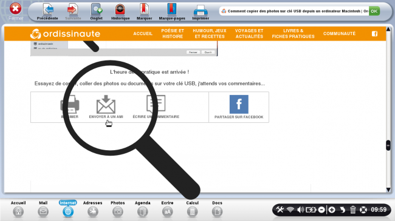Select the Internet globe dock icon

click(68, 212)
